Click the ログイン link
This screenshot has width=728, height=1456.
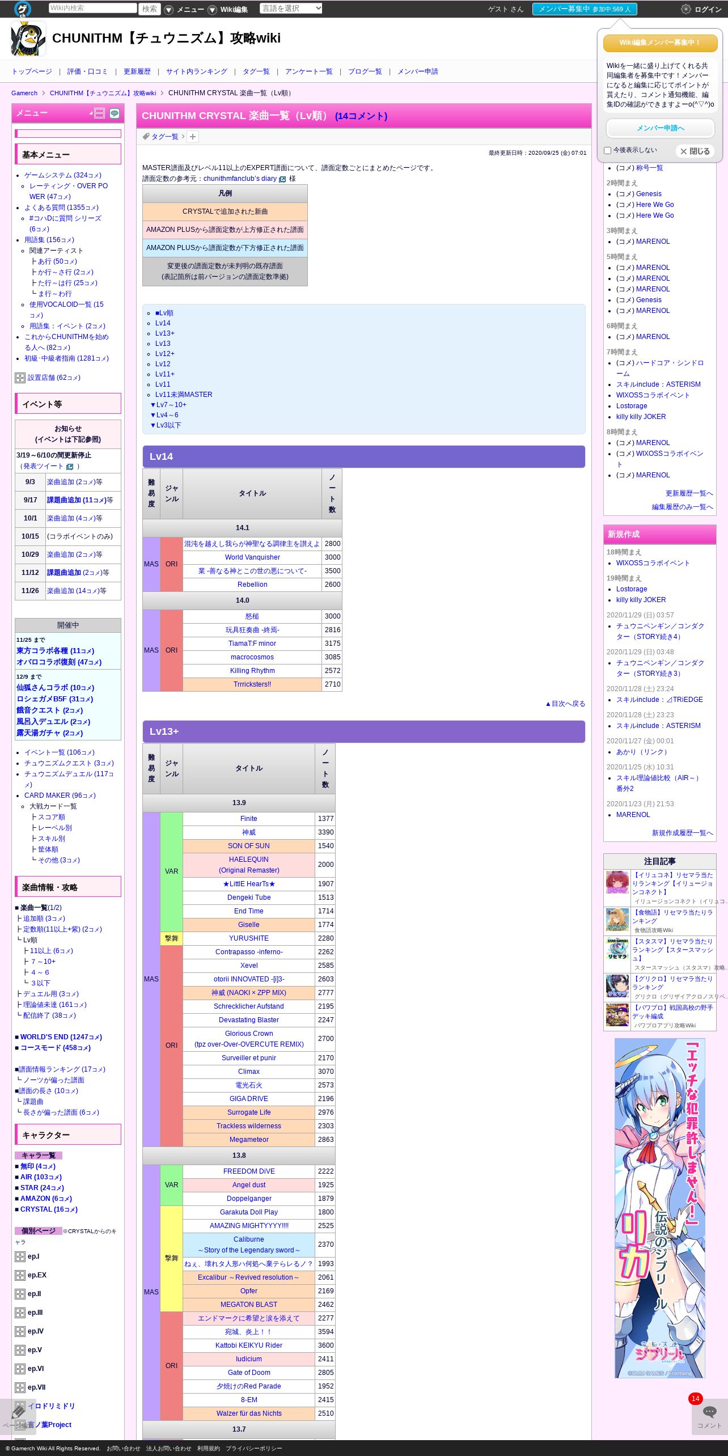click(708, 10)
